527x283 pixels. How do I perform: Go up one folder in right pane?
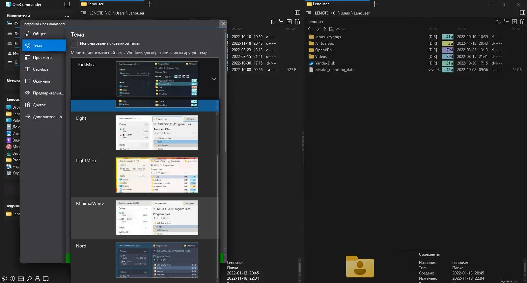[324, 29]
